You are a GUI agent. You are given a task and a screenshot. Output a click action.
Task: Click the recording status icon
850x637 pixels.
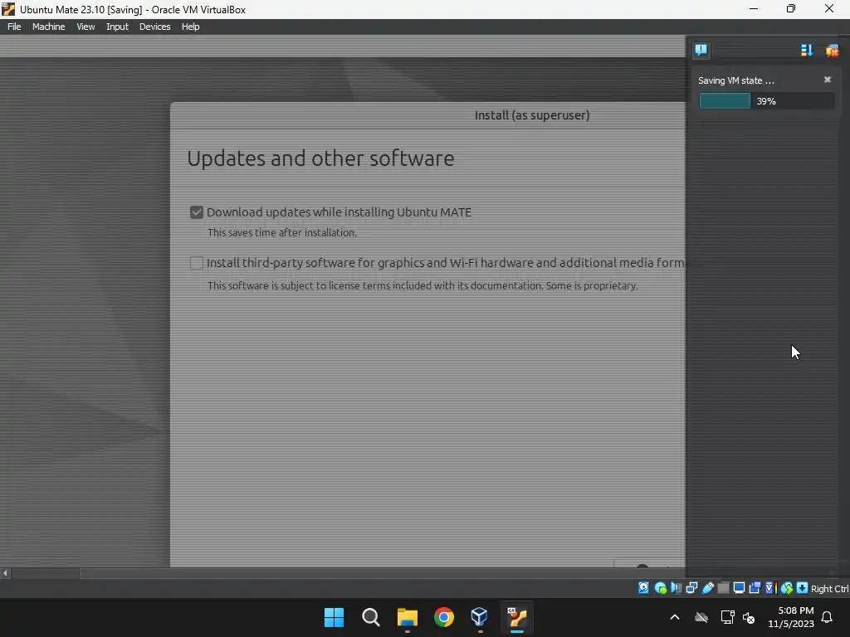click(x=755, y=588)
